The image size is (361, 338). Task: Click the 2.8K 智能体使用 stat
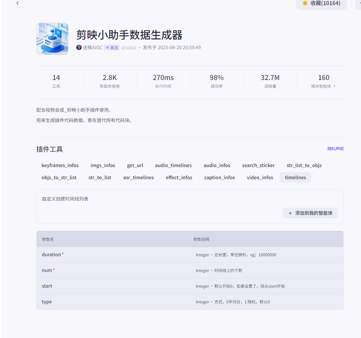(x=110, y=81)
